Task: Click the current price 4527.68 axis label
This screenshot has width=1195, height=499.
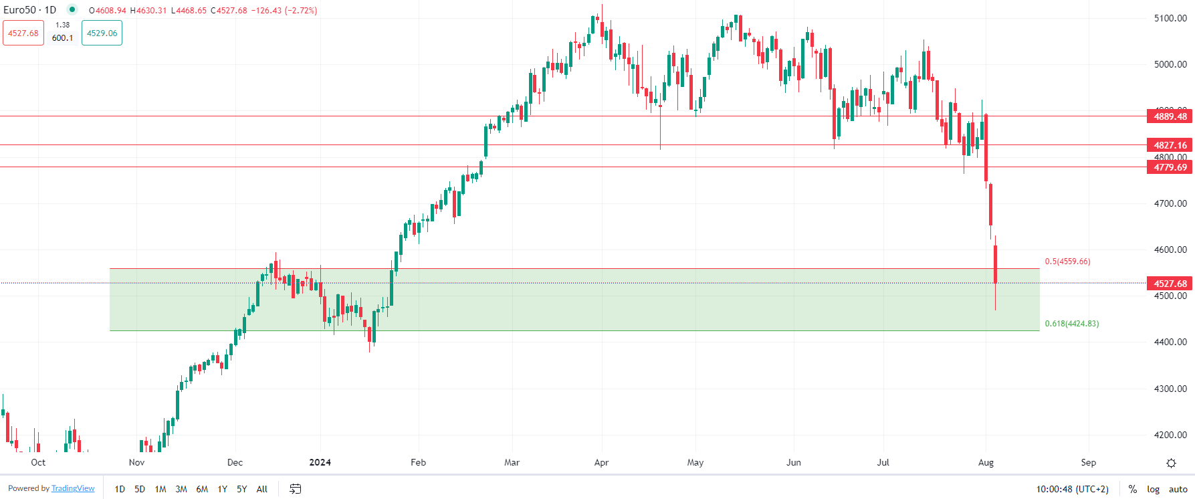Action: pyautogui.click(x=1170, y=284)
